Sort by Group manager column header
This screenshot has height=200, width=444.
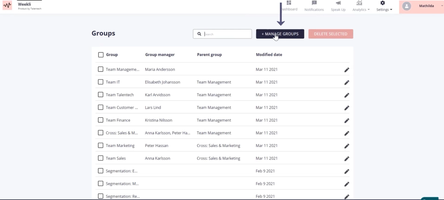pos(160,55)
